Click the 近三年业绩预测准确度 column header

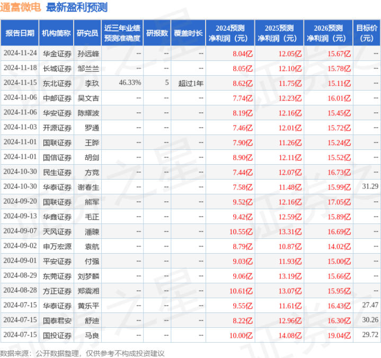point(122,33)
